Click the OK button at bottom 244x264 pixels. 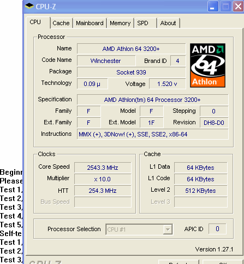[x=223, y=262]
